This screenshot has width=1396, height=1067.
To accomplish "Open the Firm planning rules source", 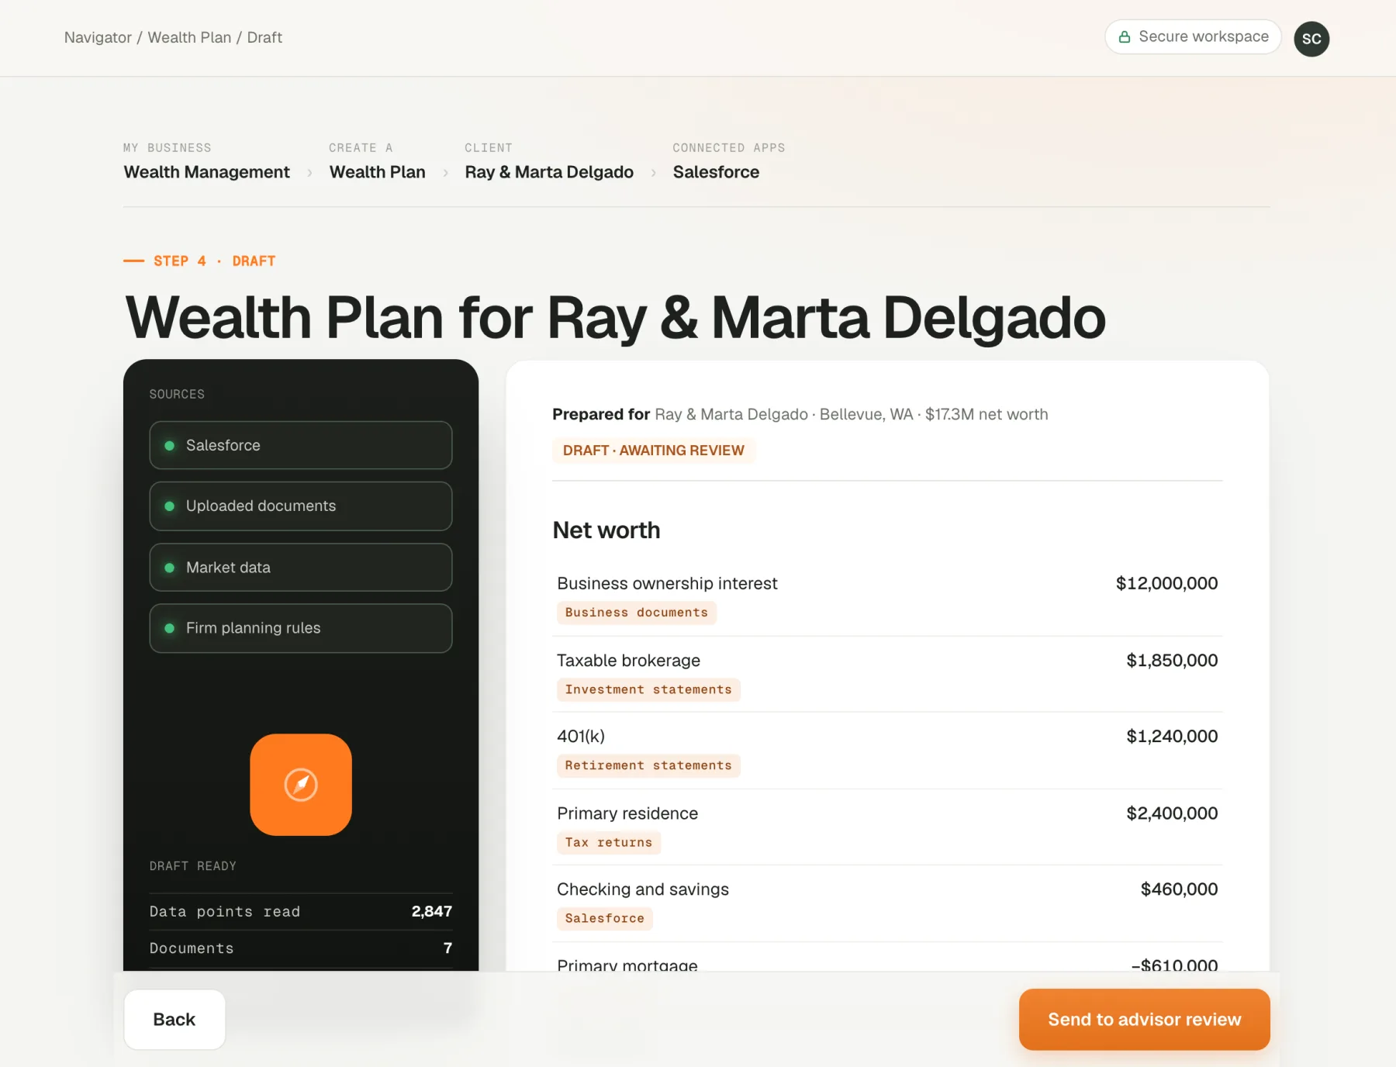I will tap(301, 628).
